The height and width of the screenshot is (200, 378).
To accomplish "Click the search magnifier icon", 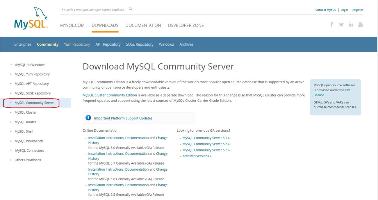I will pos(131,9).
